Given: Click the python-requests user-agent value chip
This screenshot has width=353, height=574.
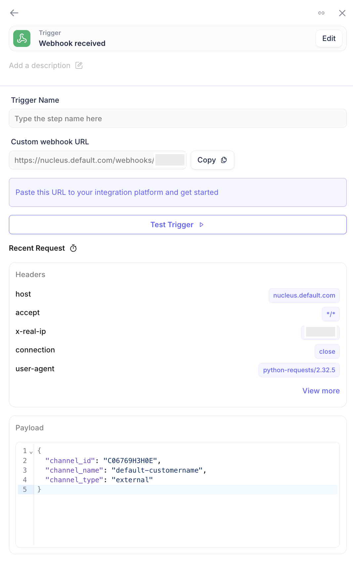Looking at the screenshot, I should tap(299, 370).
